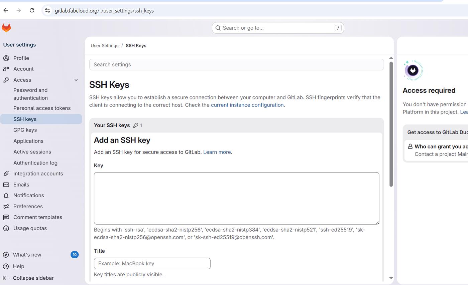Open GPG keys settings
This screenshot has width=468, height=285.
(25, 130)
